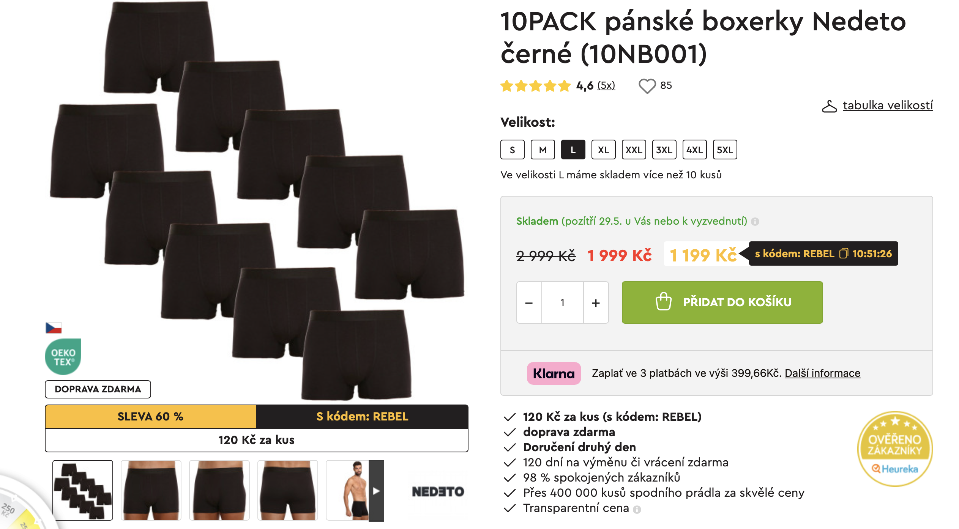
Task: Open the tabulka velikostí link
Action: point(888,105)
